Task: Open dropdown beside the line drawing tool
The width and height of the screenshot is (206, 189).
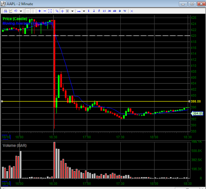Action: click(72, 11)
